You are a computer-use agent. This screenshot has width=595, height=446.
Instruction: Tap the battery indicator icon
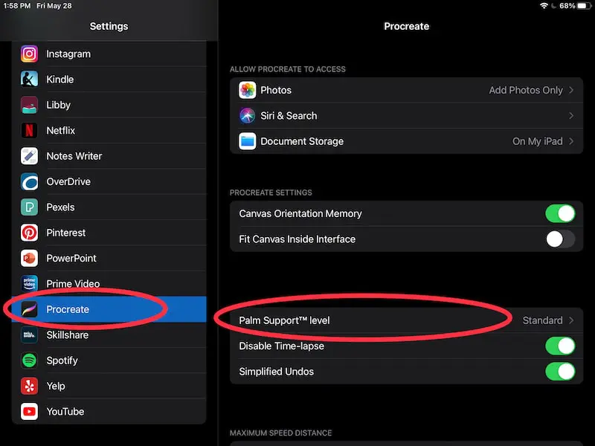(x=584, y=6)
